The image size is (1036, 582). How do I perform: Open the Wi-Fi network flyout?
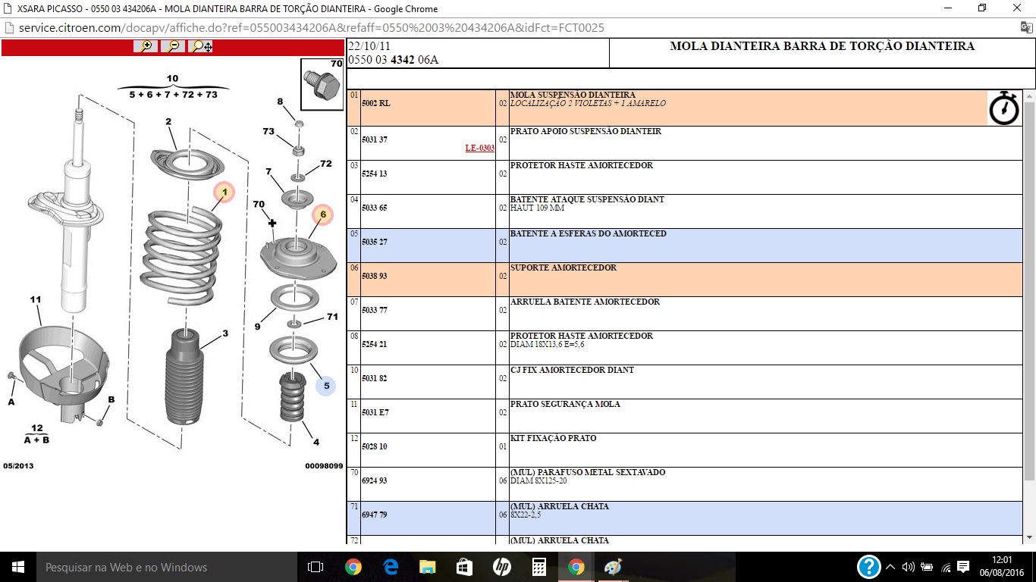[946, 567]
